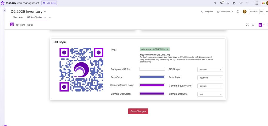Image resolution: width=268 pixels, height=126 pixels.
Task: Toggle fullscreen view icon
Action: pyautogui.click(x=247, y=25)
